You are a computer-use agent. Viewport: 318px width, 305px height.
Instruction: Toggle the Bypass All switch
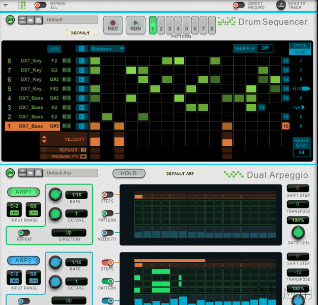[40, 5]
